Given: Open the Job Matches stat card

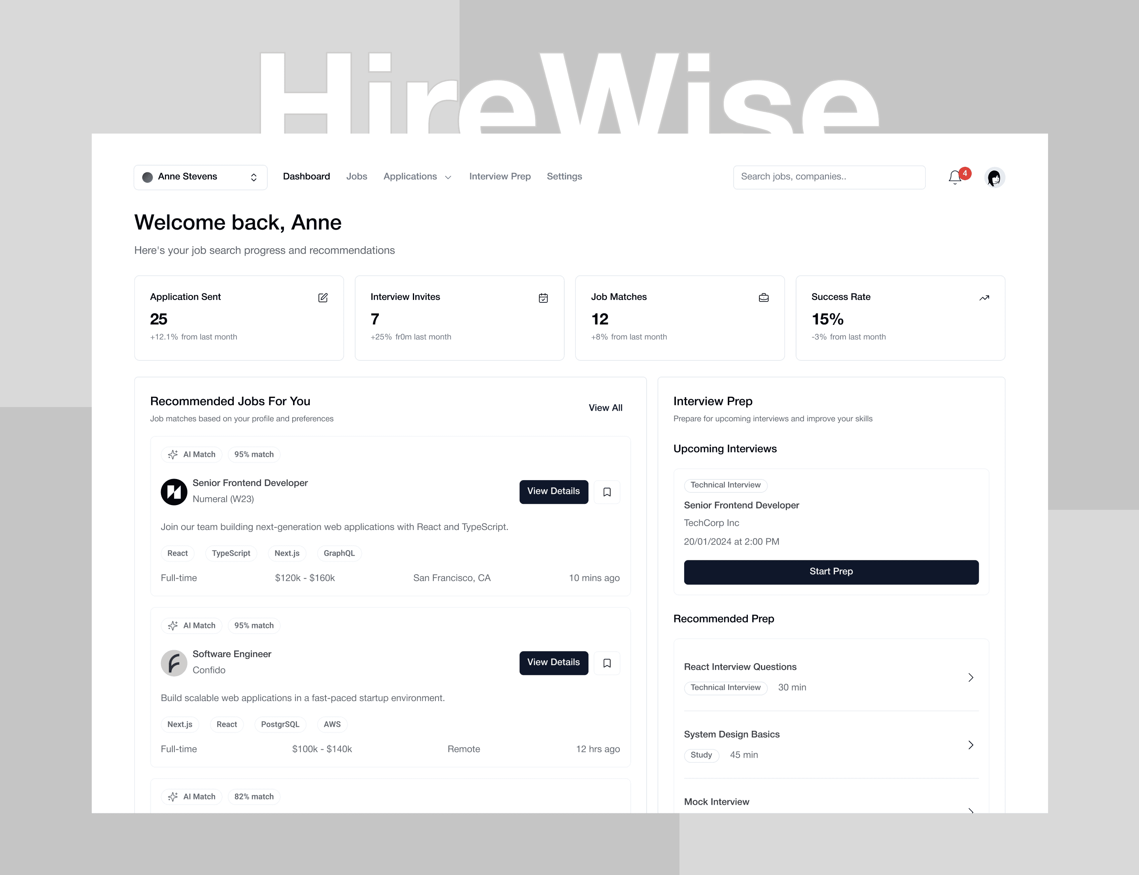Looking at the screenshot, I should pos(680,318).
